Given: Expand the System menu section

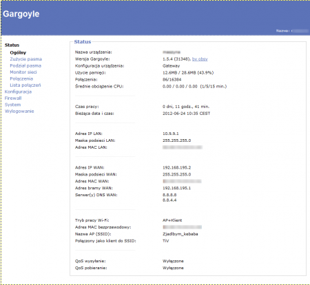Looking at the screenshot, I should pos(12,105).
